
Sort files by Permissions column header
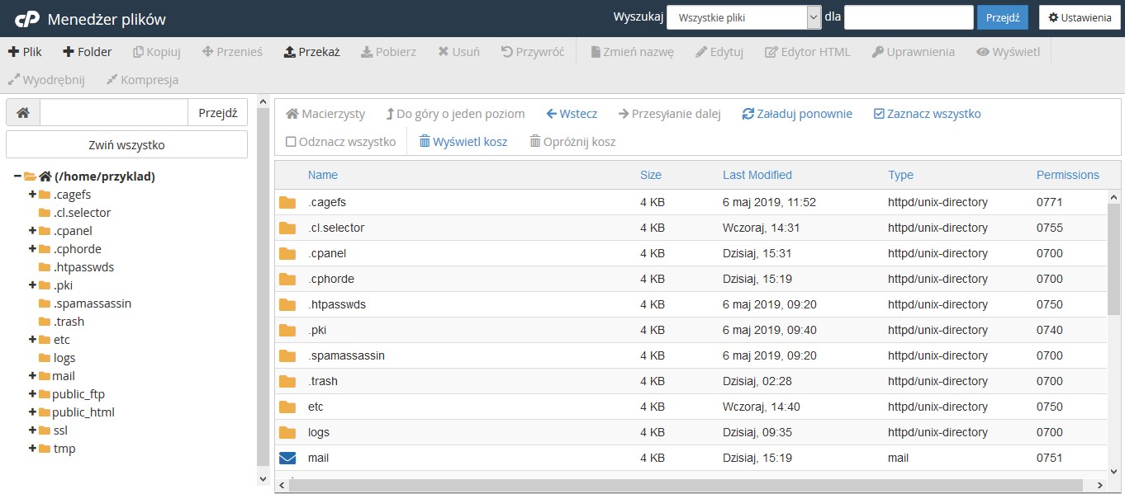pos(1067,175)
